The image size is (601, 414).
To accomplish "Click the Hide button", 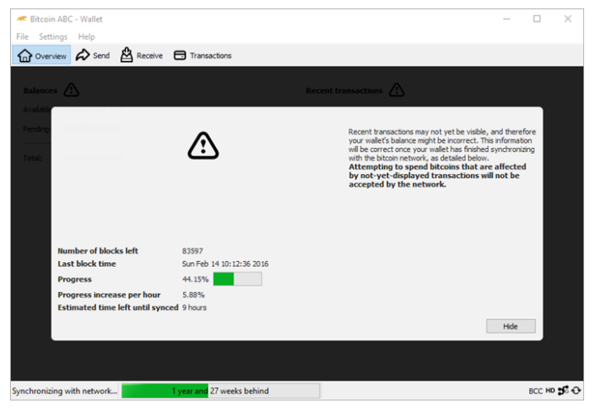I will (511, 326).
